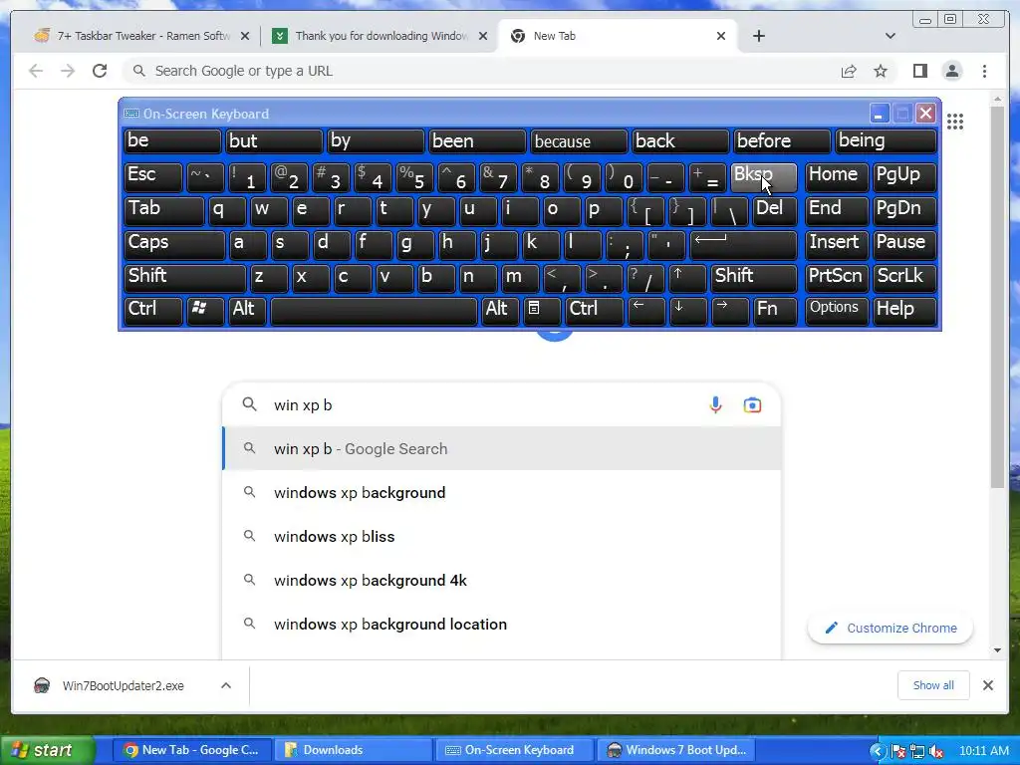Expand the Chrome tab search chevron
The image size is (1020, 765).
pos(890,36)
